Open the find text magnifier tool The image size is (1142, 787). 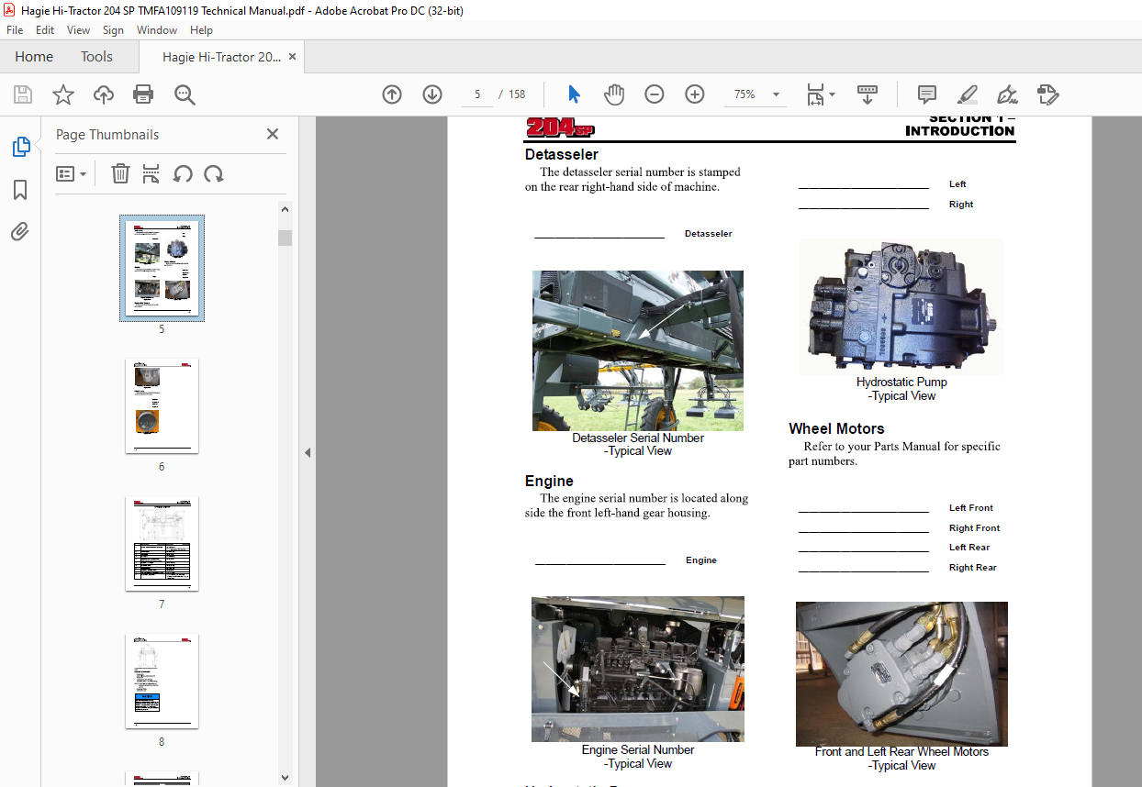coord(185,94)
